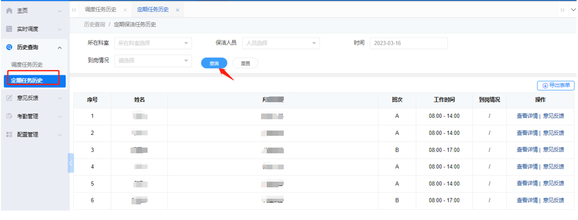Click the 班次 column header

click(x=397, y=100)
